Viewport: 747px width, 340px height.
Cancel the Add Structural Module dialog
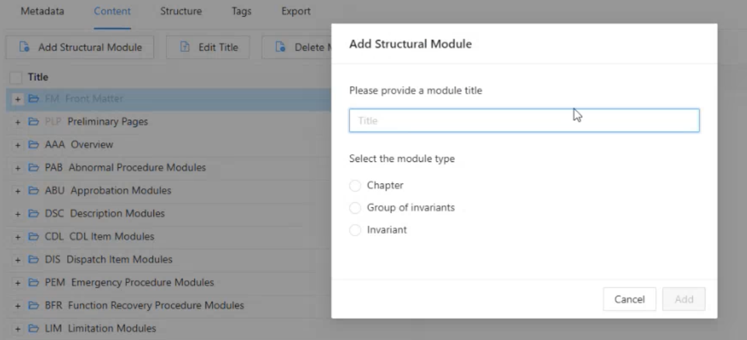629,299
